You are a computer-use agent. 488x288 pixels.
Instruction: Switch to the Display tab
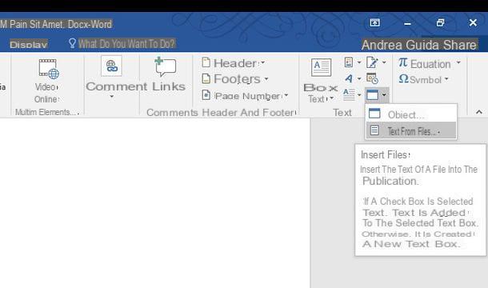tap(28, 44)
